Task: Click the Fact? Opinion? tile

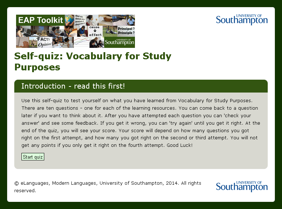Action: [x=45, y=42]
